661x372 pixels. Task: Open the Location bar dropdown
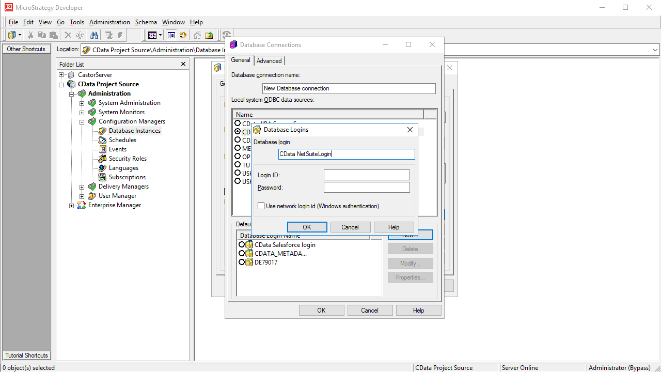[655, 50]
